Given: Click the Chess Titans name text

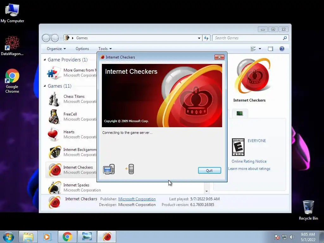Looking at the screenshot, I should [74, 97].
